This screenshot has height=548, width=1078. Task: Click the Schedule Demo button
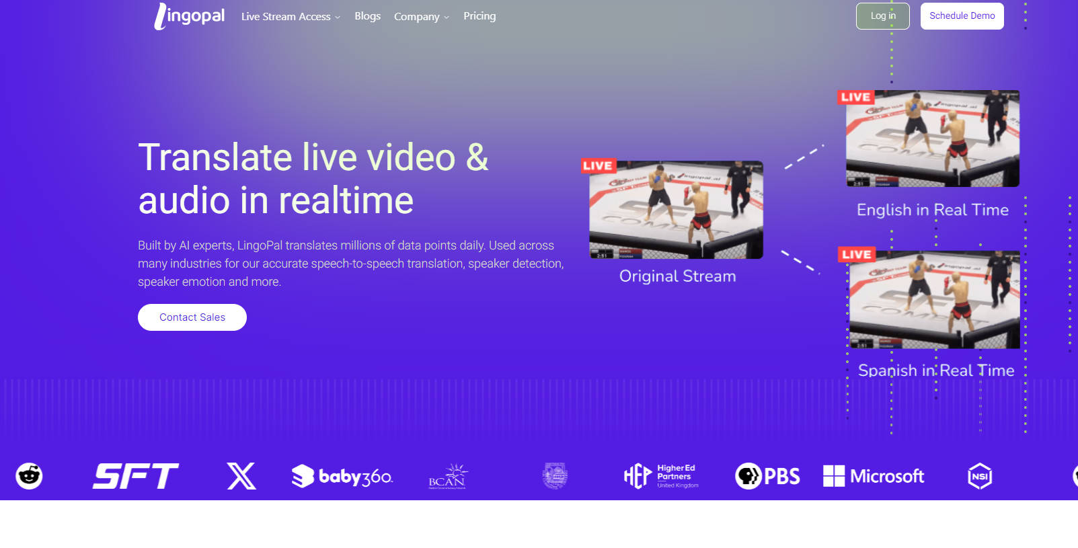click(962, 16)
